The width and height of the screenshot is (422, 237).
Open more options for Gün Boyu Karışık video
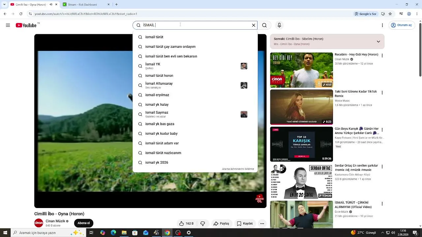click(x=382, y=130)
